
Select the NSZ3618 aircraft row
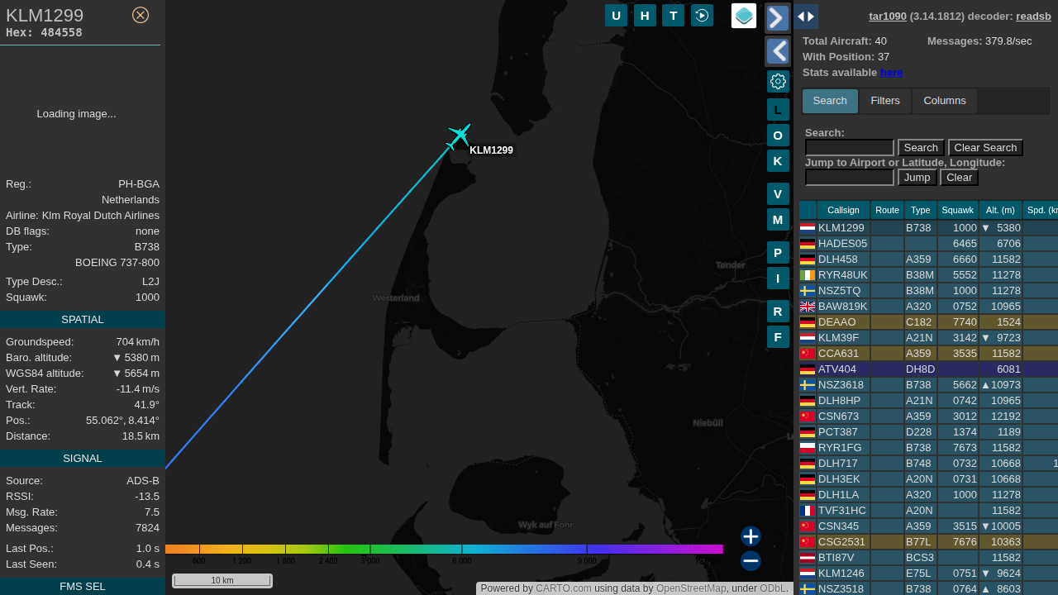click(x=928, y=385)
